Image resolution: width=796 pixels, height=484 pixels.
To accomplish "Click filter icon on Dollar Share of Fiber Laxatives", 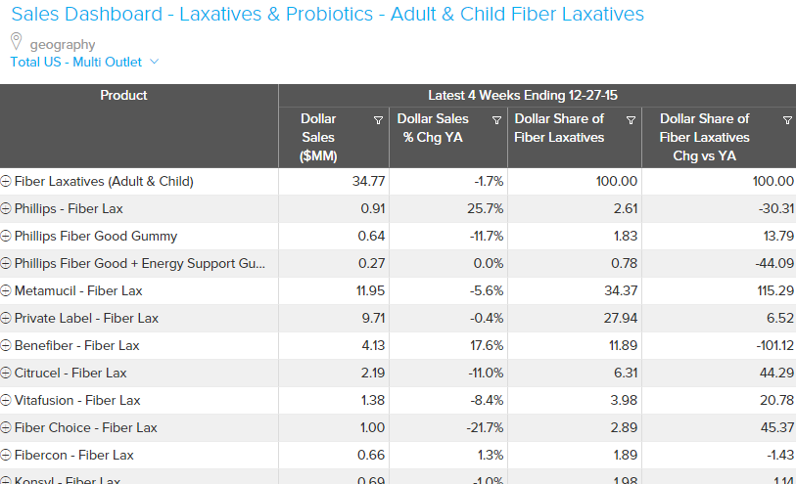I will pyautogui.click(x=632, y=120).
